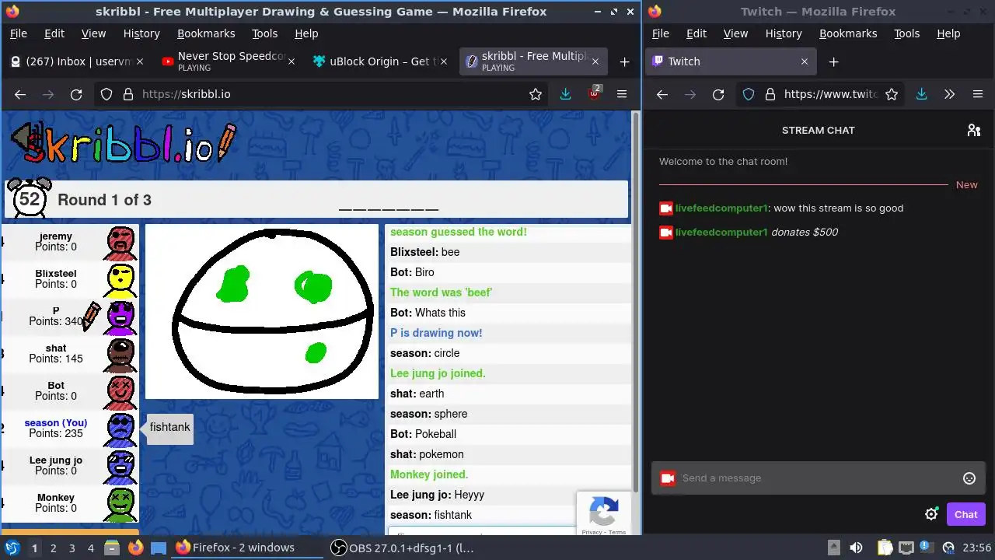995x560 pixels.
Task: Open the uBlock Origin extension icon
Action: [595, 93]
